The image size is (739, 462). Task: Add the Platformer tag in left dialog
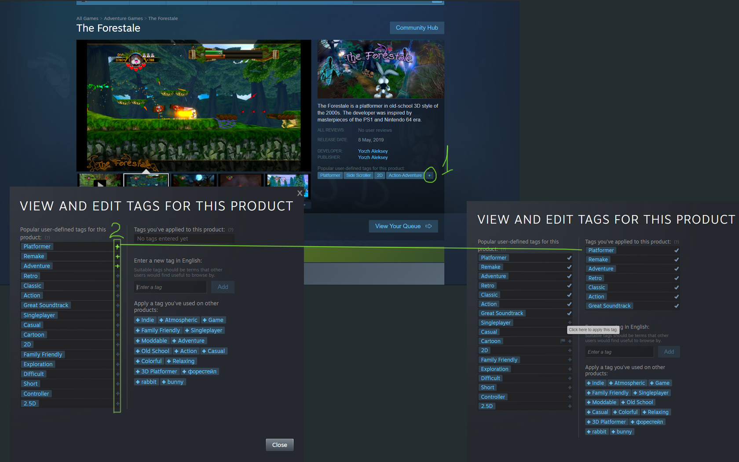117,247
